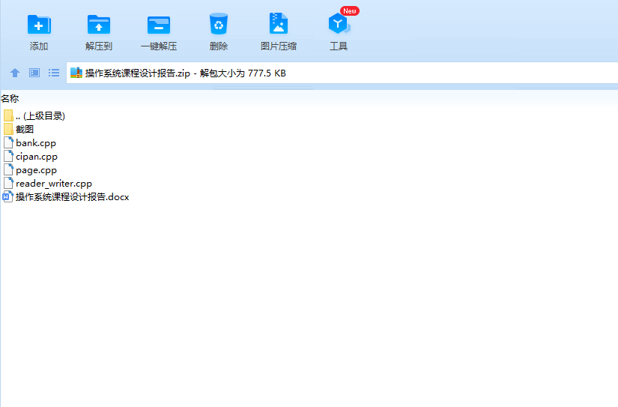Go up one directory with the arrow icon

(x=15, y=73)
